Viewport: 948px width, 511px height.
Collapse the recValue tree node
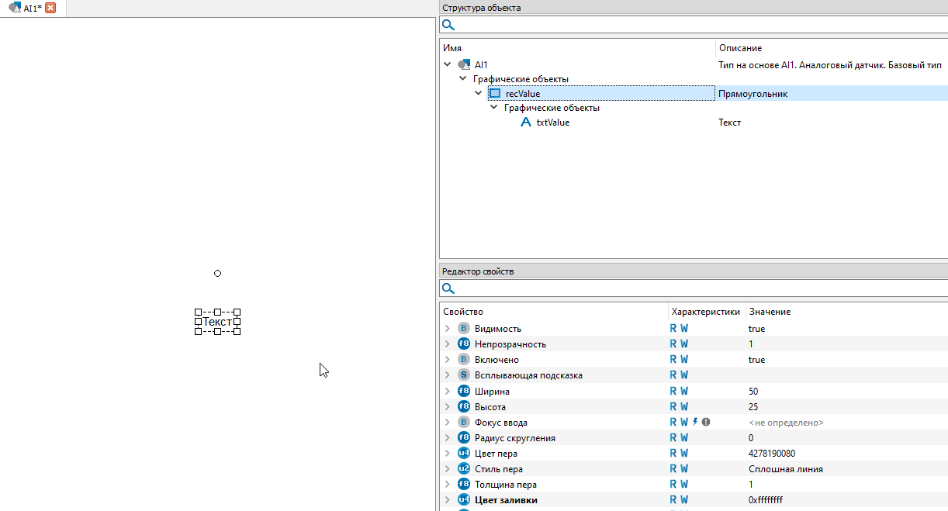click(479, 94)
